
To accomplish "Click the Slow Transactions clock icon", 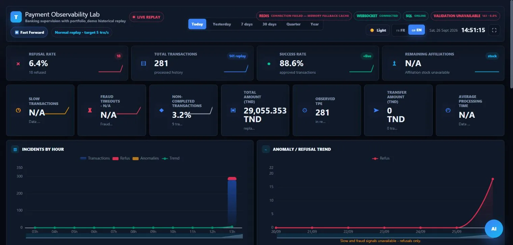I will click(x=18, y=110).
